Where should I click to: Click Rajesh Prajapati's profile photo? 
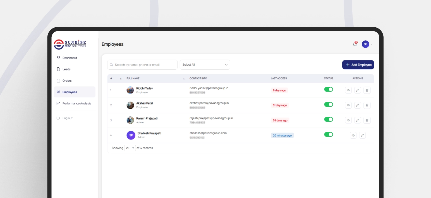coord(130,120)
